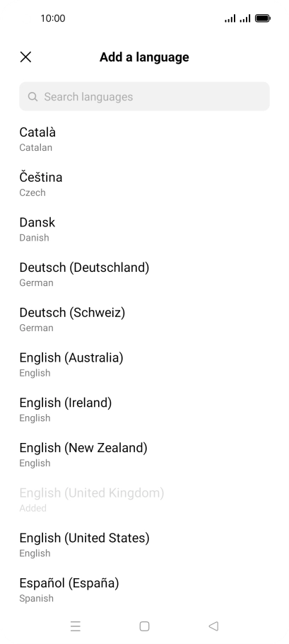Open recent apps menu navigation icon
The image size is (289, 644).
[x=76, y=626]
